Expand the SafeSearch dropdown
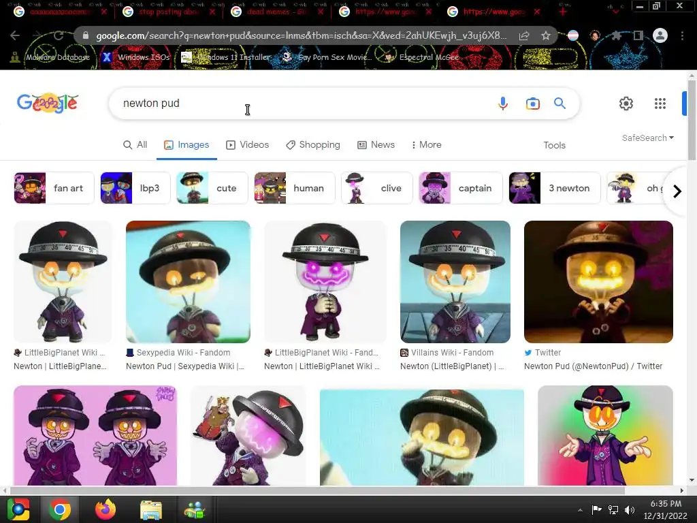This screenshot has width=697, height=523. (x=648, y=138)
